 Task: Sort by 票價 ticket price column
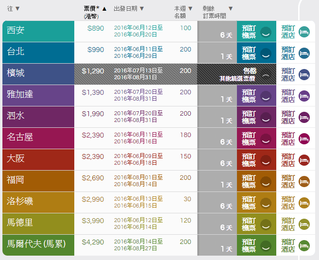pos(95,9)
